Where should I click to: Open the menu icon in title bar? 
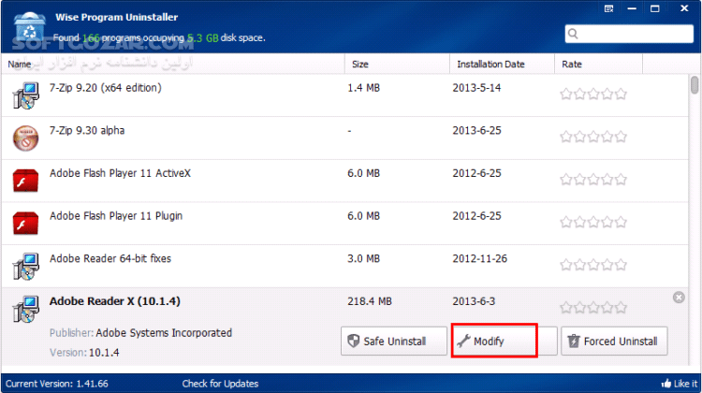(x=608, y=8)
